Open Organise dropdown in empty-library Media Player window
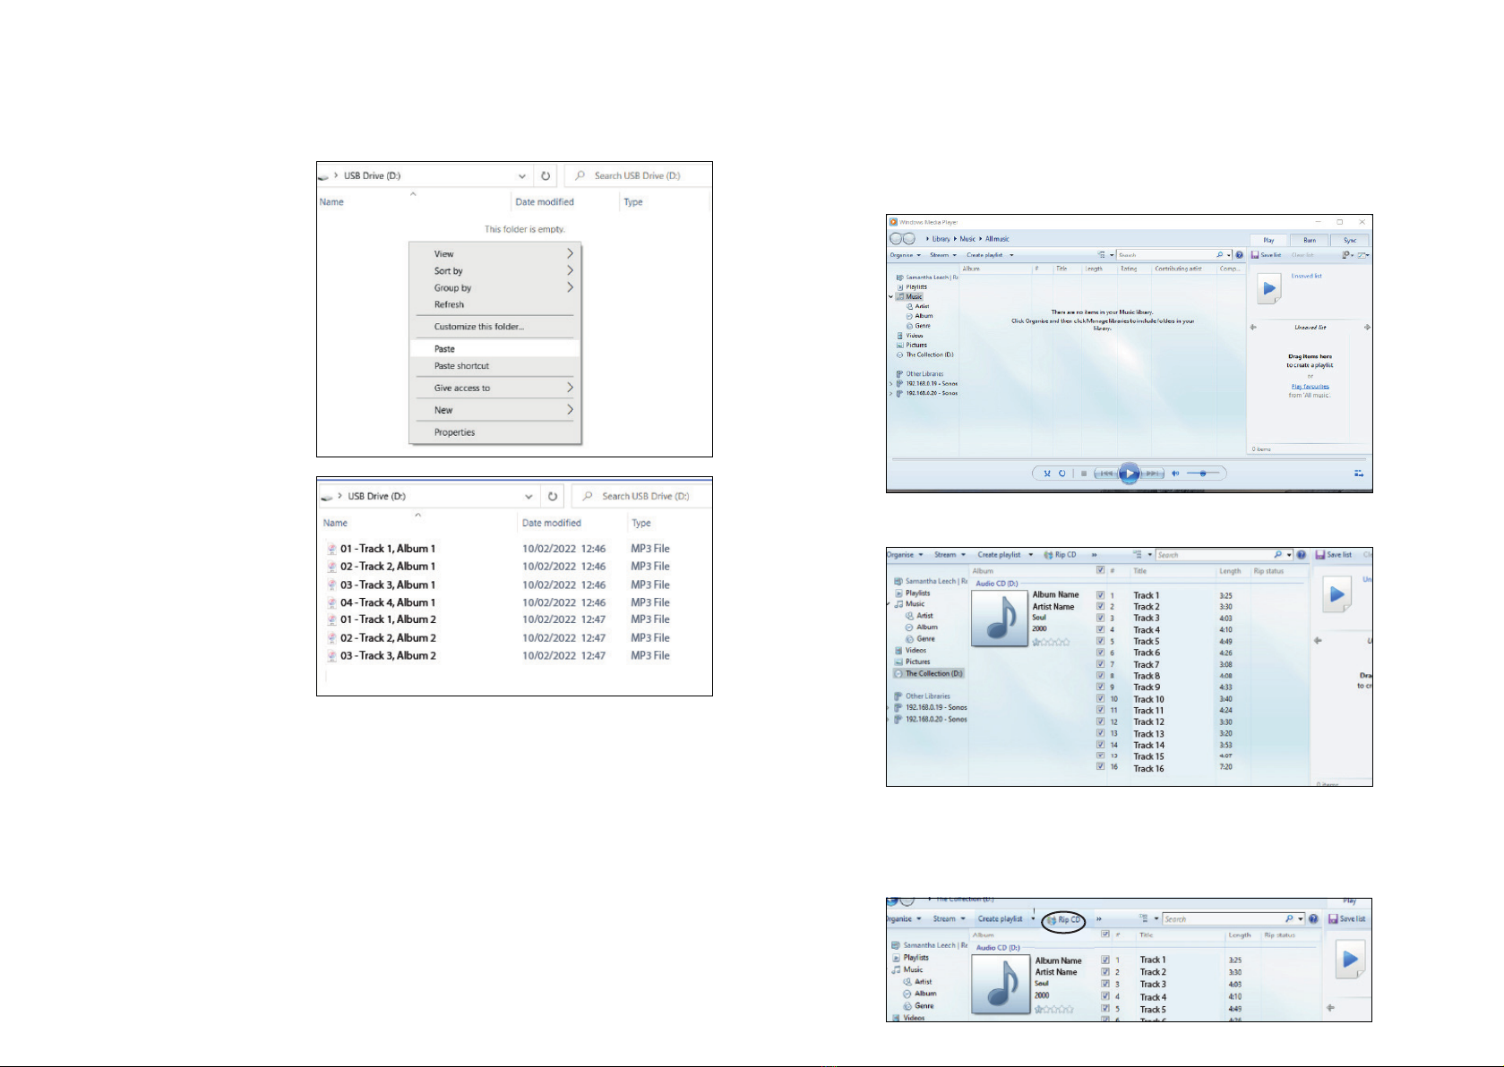Screen dimensions: 1504x1067 [x=905, y=255]
